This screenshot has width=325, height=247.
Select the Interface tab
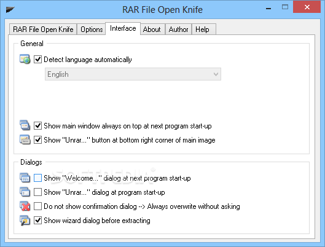[x=123, y=28]
